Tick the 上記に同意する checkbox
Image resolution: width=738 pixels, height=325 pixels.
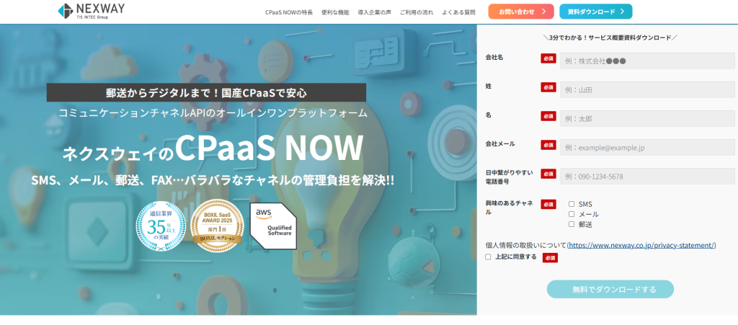(488, 257)
